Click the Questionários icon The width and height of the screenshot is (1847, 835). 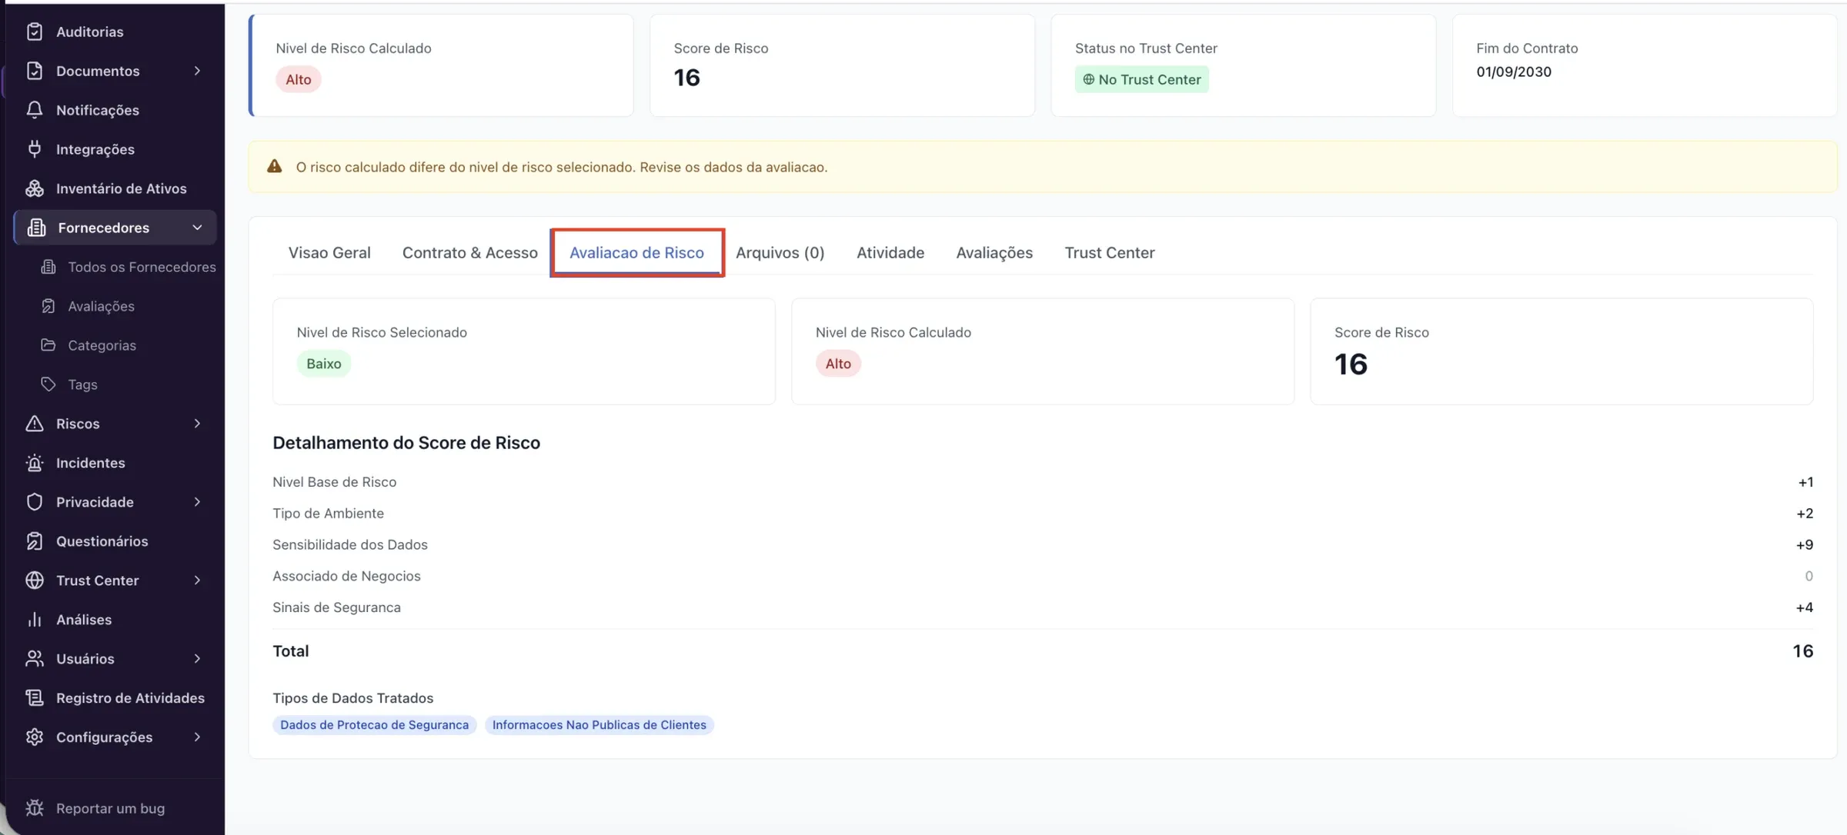click(34, 541)
